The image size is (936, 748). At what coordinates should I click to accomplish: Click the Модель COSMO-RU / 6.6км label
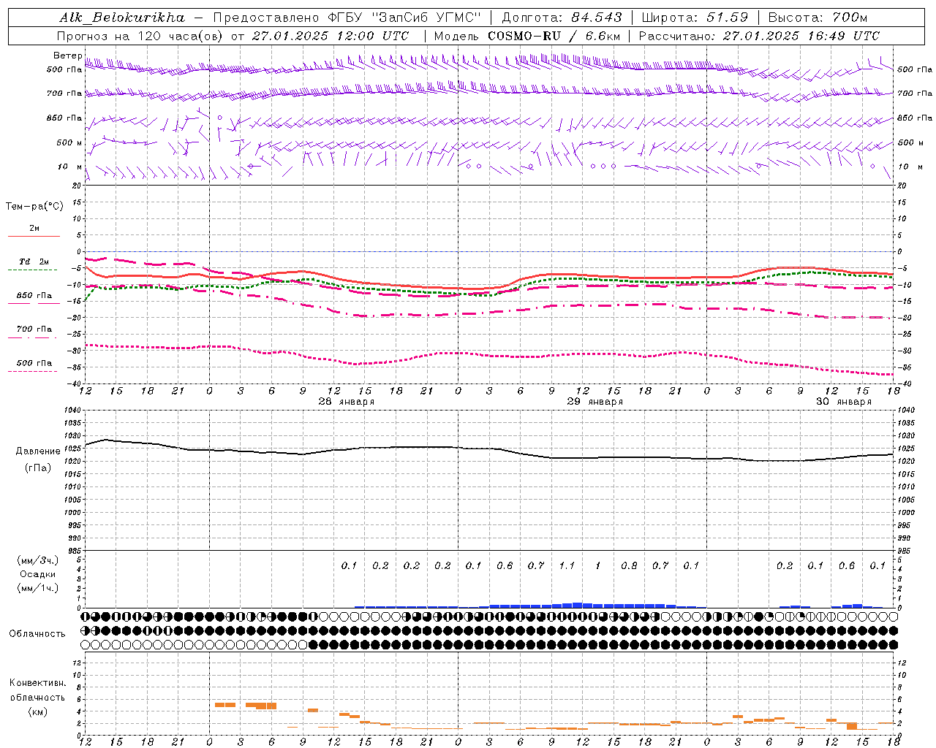(527, 36)
